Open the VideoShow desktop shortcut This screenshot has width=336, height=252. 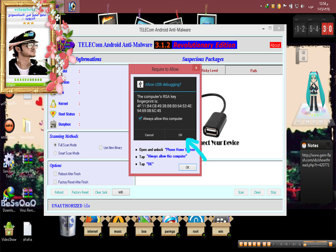pyautogui.click(x=9, y=231)
